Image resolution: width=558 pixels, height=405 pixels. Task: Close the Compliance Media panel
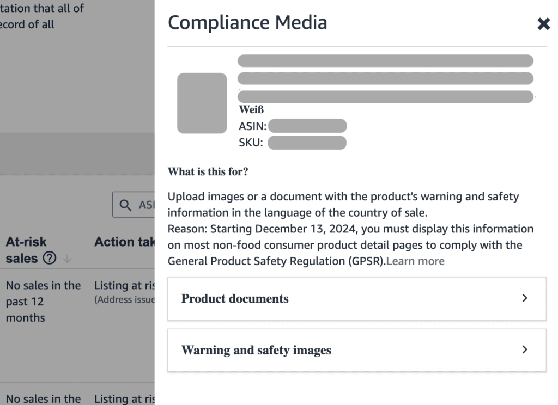[543, 24]
